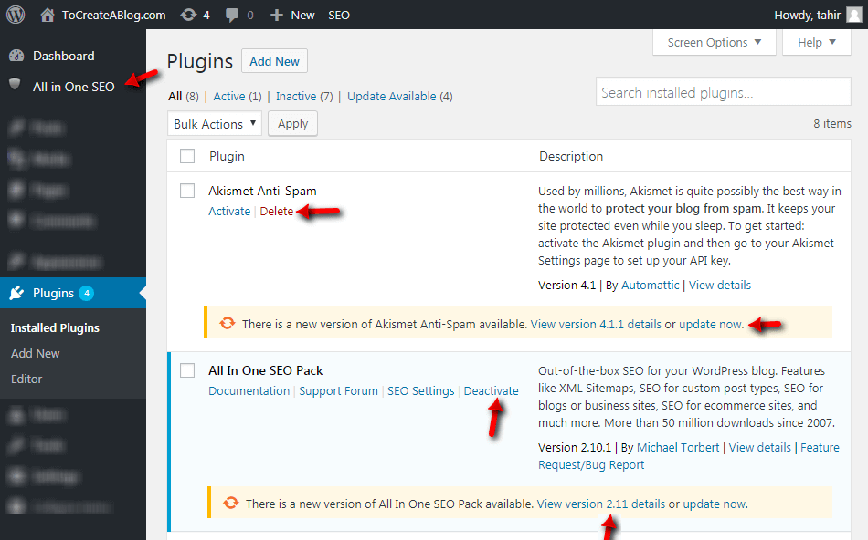868x540 pixels.
Task: Open the Bulk Actions dropdown
Action: [215, 124]
